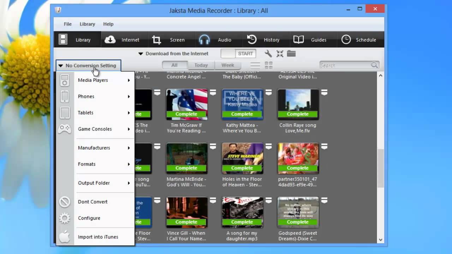This screenshot has height=254, width=452.
Task: Choose Configure menu entry
Action: pyautogui.click(x=89, y=218)
